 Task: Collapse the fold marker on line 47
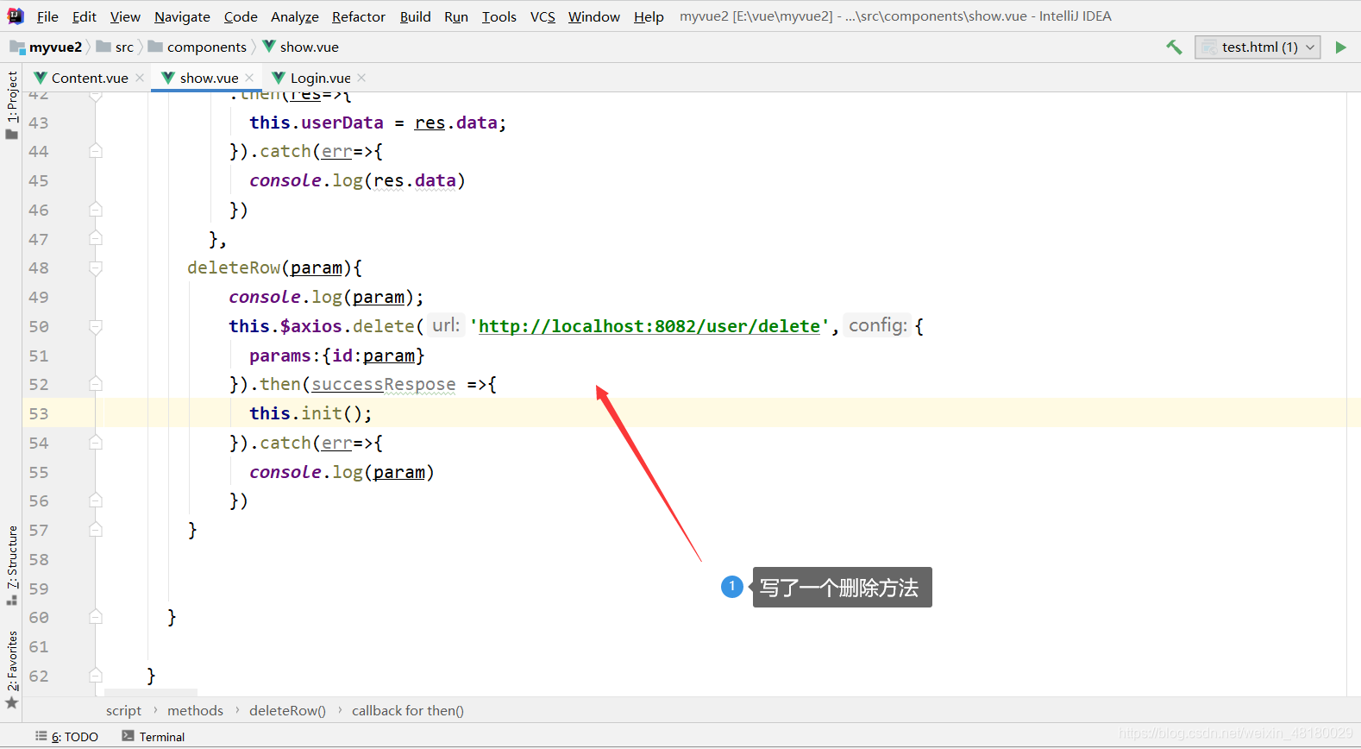tap(96, 239)
